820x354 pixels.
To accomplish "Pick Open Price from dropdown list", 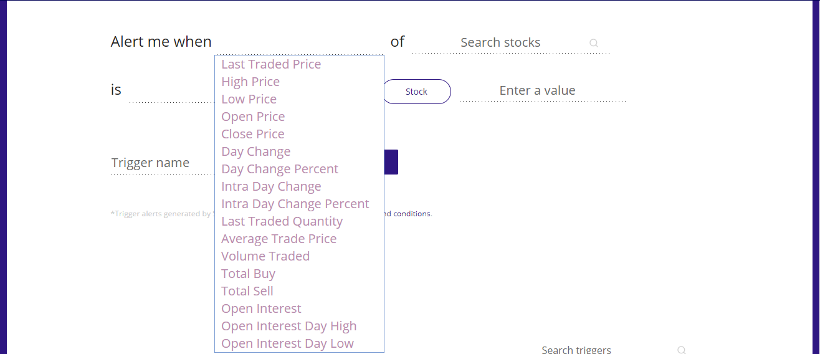I will 253,117.
